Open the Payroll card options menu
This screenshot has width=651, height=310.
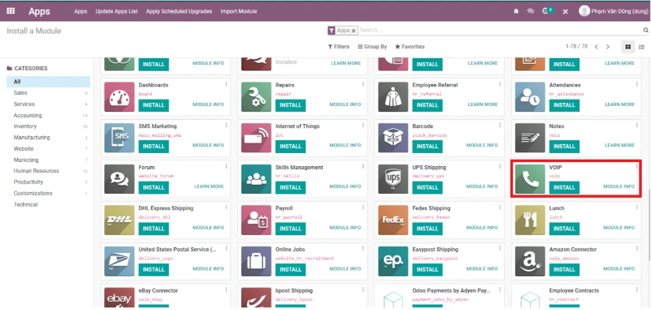pos(364,207)
